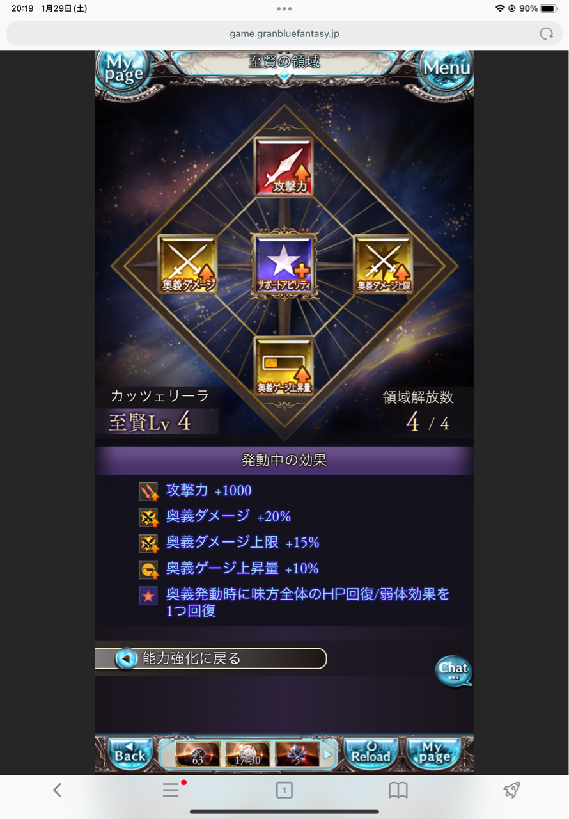The height and width of the screenshot is (819, 569).
Task: Select the 奥義ゲージ上昇量 node icon
Action: pos(284,365)
